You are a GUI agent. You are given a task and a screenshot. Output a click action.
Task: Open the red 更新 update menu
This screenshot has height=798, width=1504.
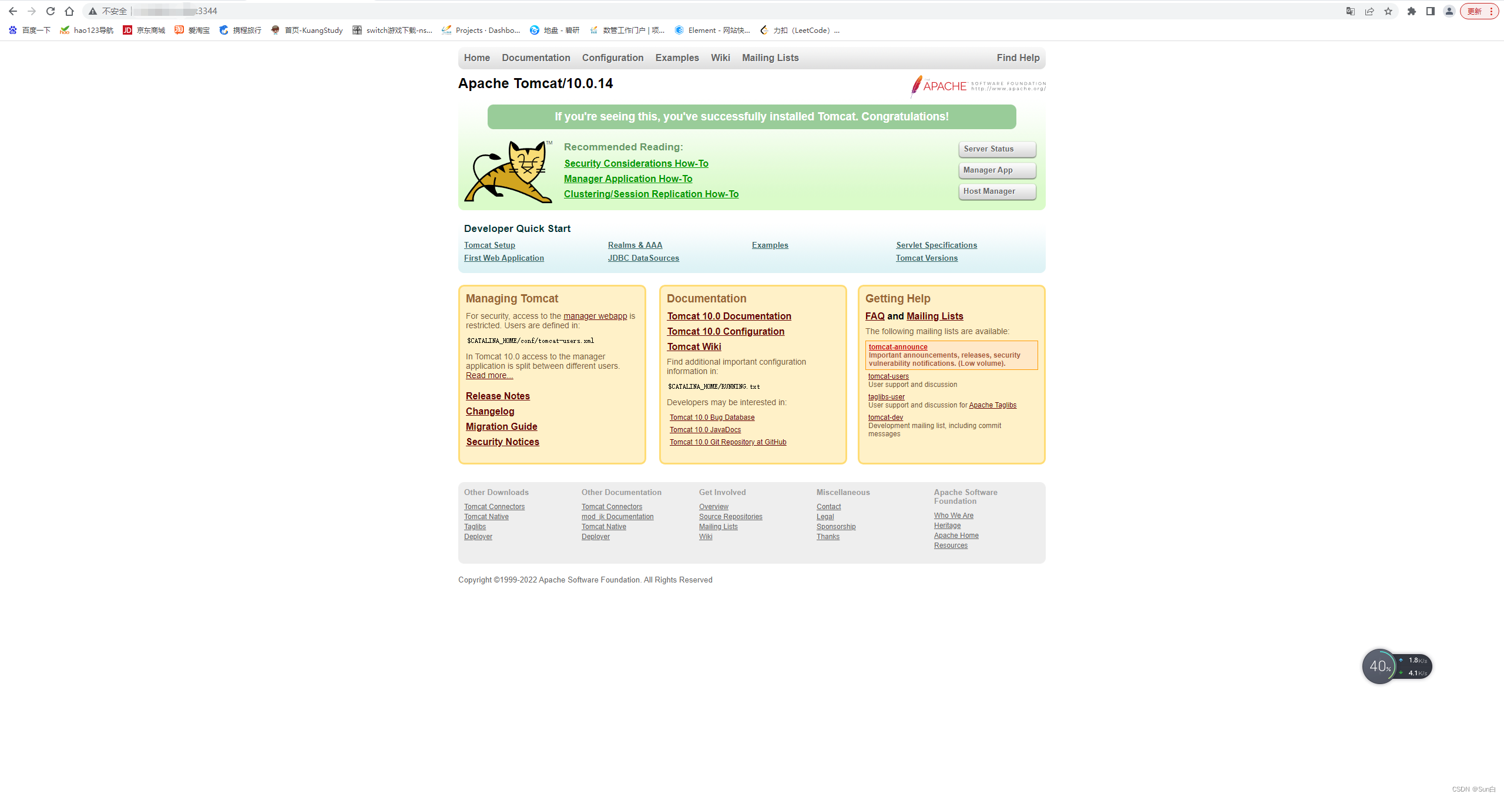pyautogui.click(x=1479, y=11)
